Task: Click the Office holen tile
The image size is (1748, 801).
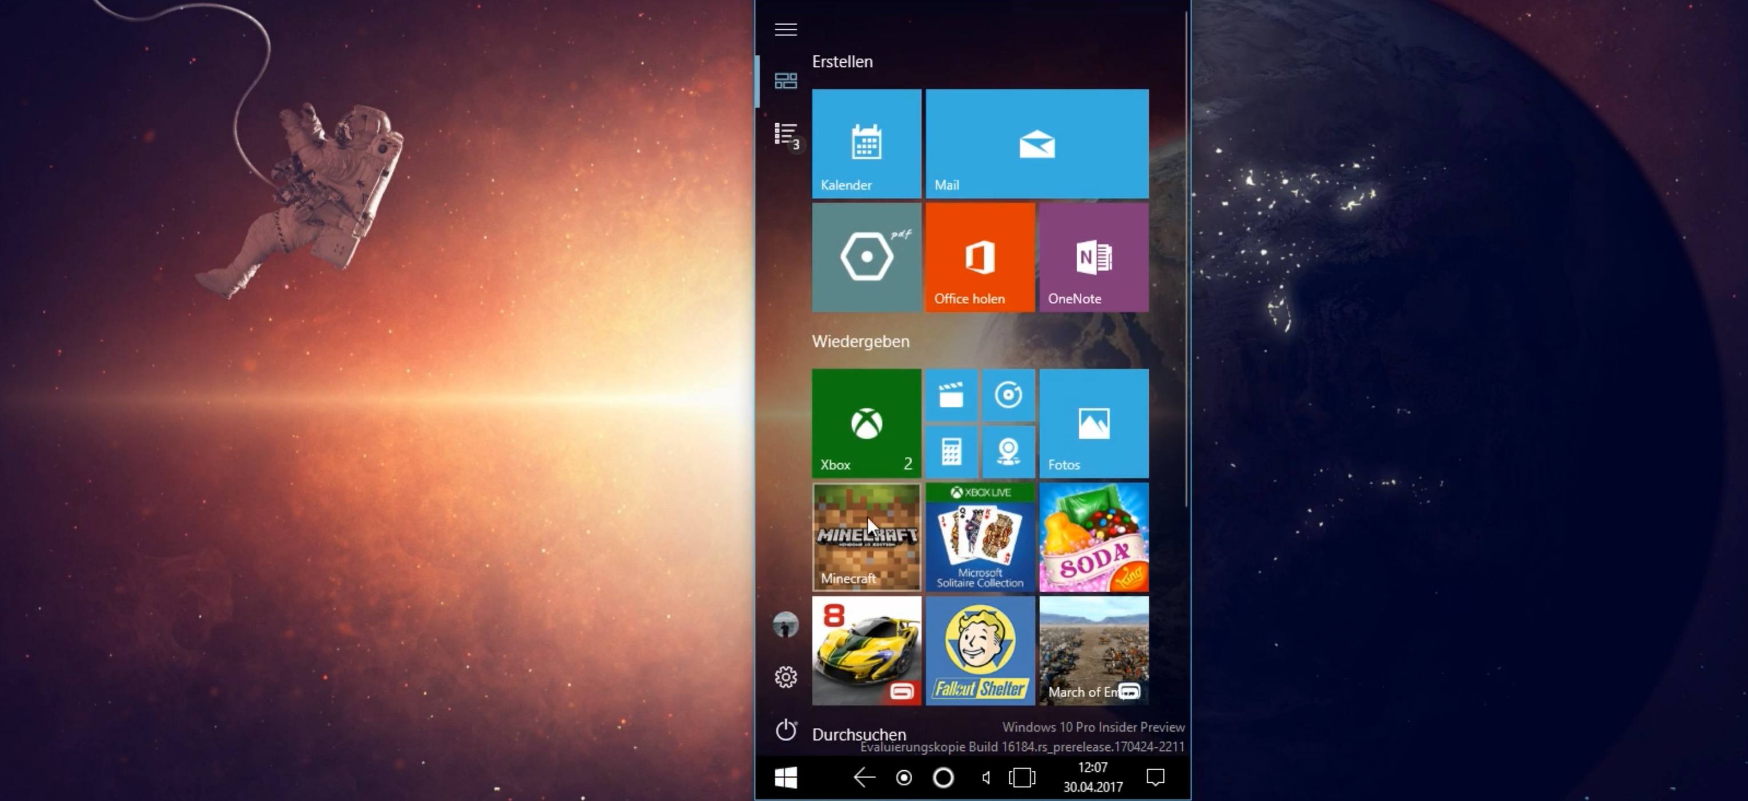Action: point(979,258)
